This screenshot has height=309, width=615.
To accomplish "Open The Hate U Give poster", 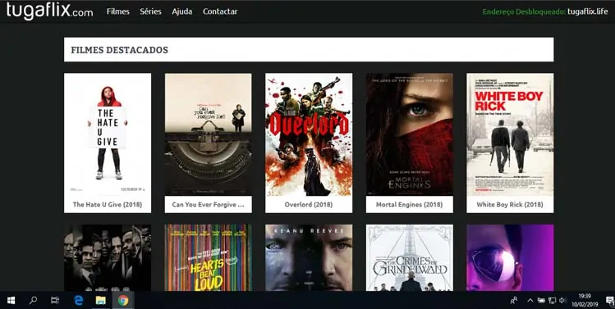I will [x=108, y=134].
